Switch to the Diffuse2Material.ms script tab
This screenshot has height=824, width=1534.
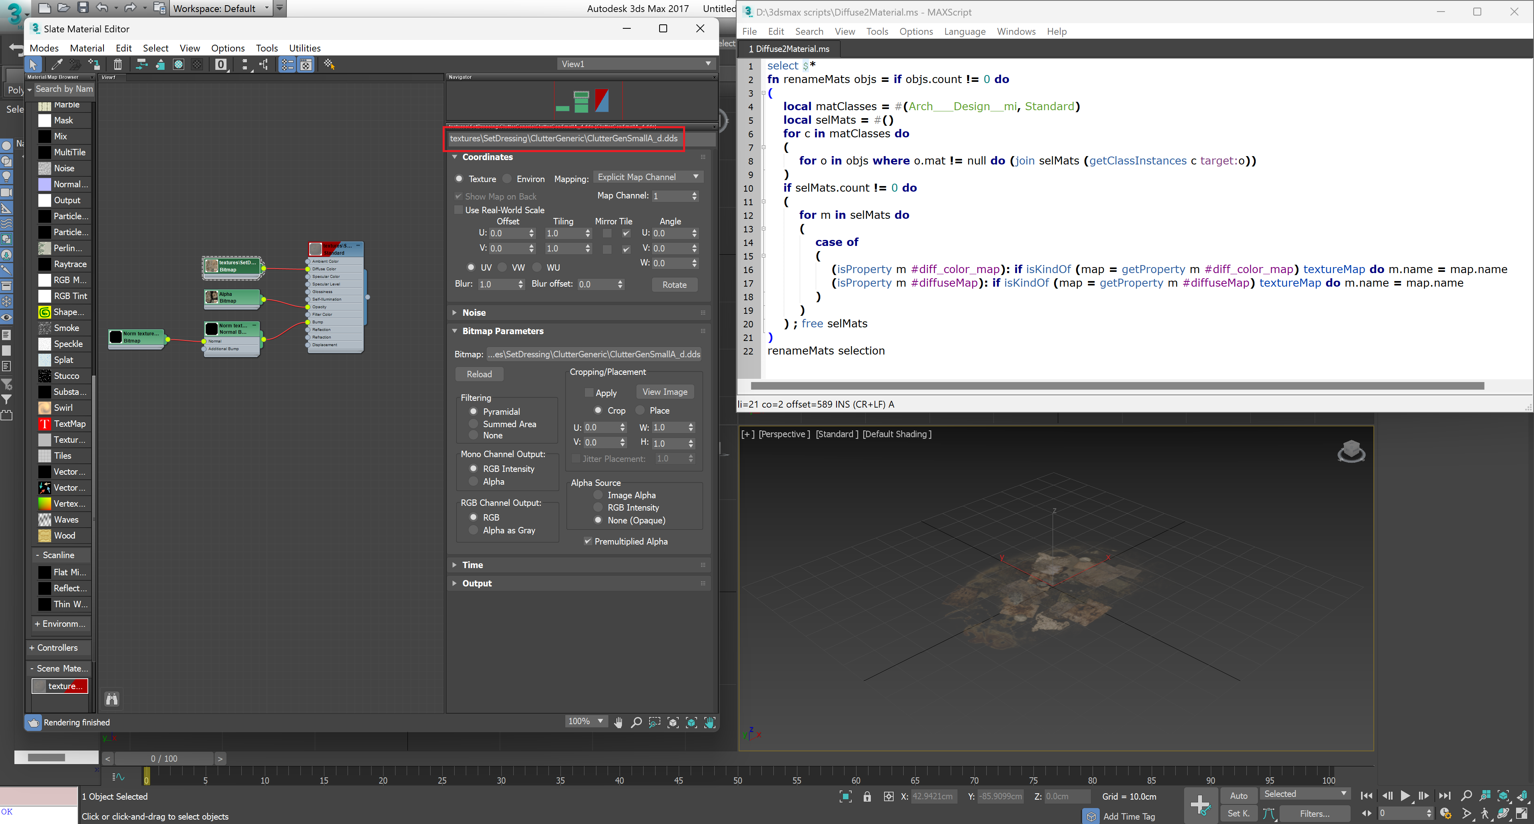tap(789, 49)
